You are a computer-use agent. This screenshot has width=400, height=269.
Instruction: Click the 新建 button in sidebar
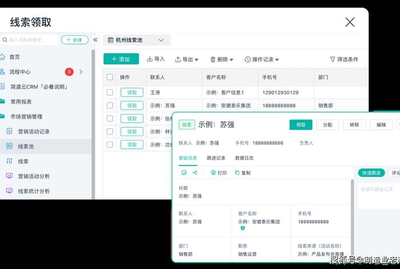click(74, 40)
